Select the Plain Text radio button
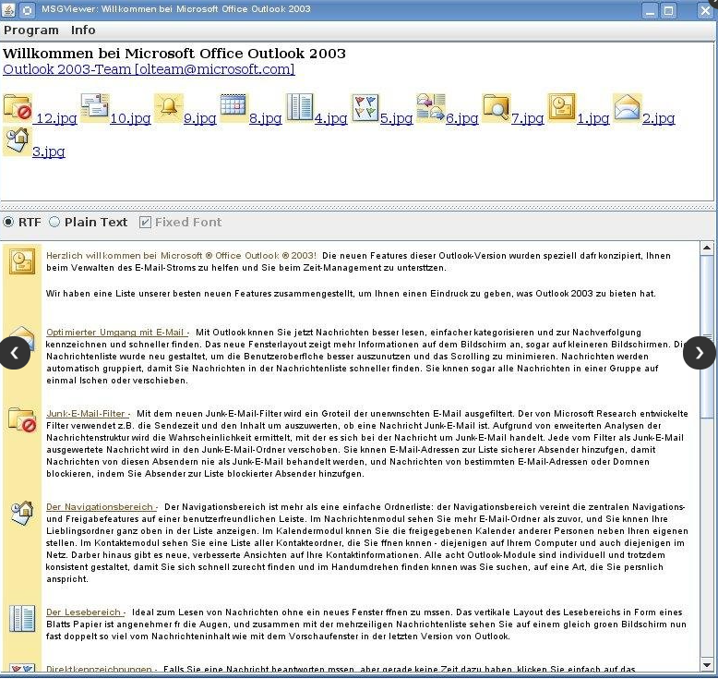This screenshot has height=679, width=718. coord(54,223)
